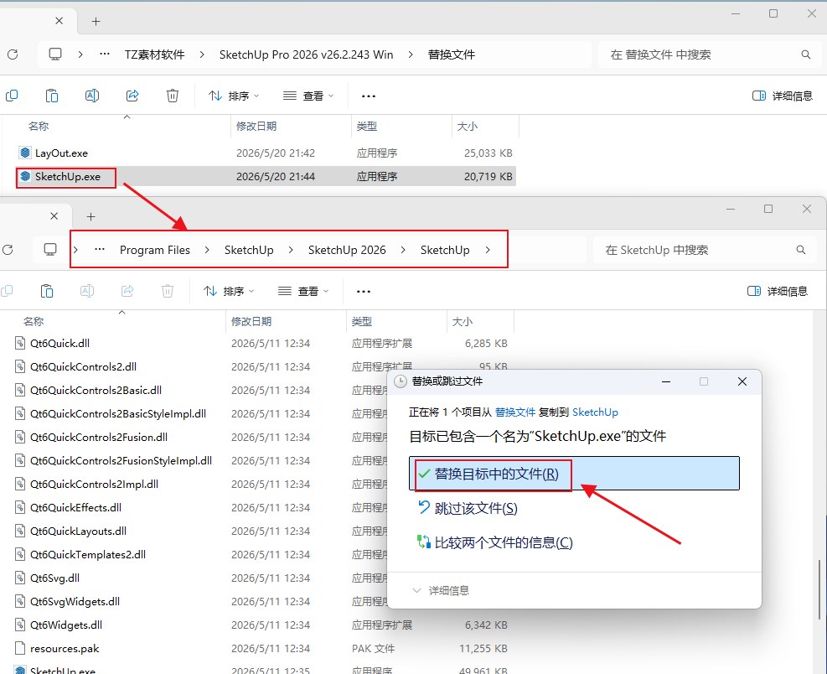The width and height of the screenshot is (827, 674).
Task: Open the 排序 dropdown in the Program Files window
Action: click(229, 291)
